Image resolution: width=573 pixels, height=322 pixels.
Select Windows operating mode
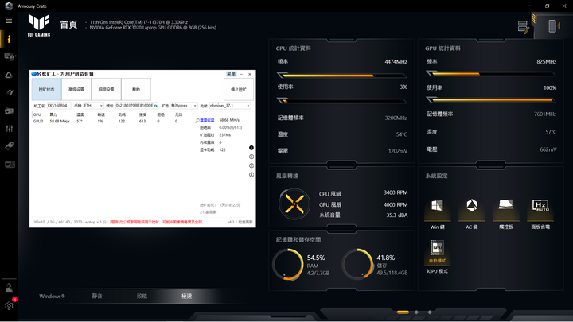(52, 296)
